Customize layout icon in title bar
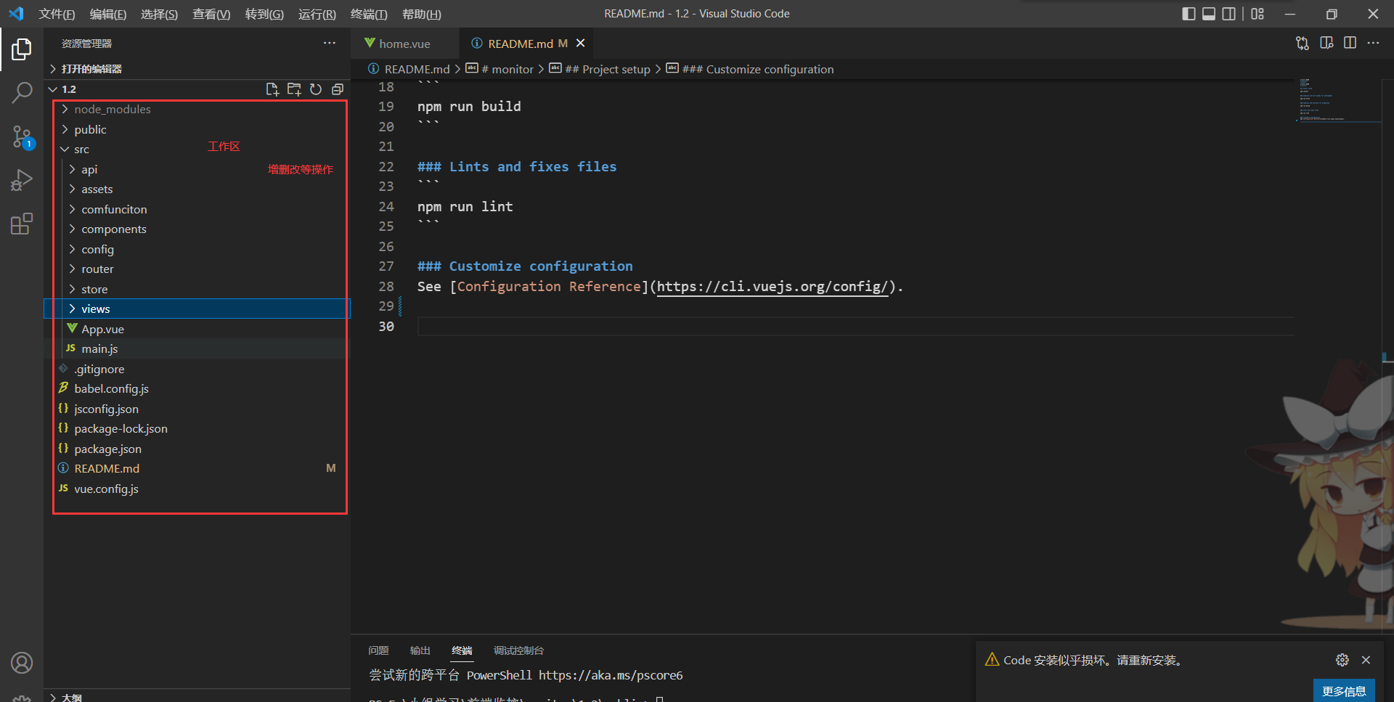 (x=1258, y=14)
